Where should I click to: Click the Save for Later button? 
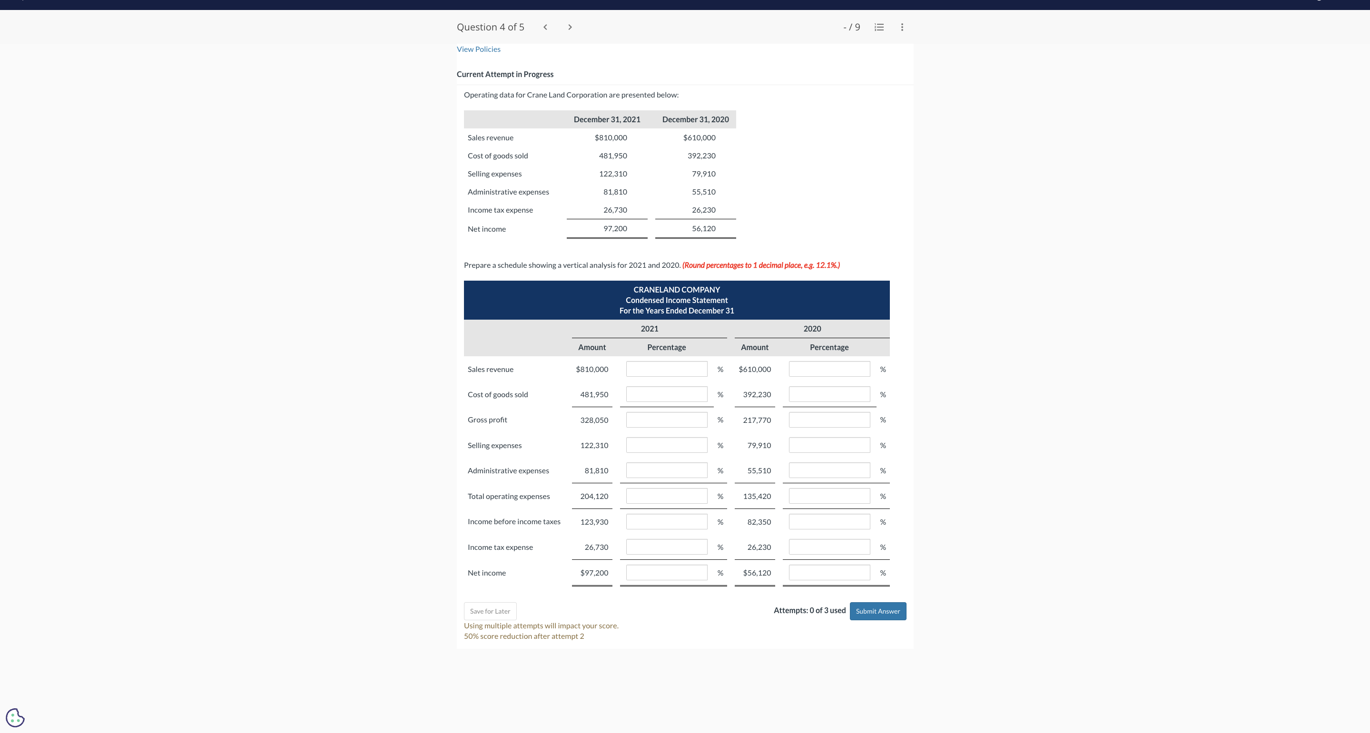490,611
